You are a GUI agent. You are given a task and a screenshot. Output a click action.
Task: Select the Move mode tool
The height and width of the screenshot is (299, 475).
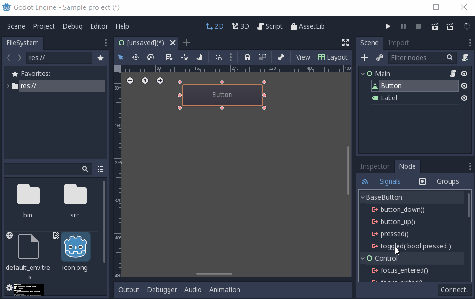coord(136,57)
